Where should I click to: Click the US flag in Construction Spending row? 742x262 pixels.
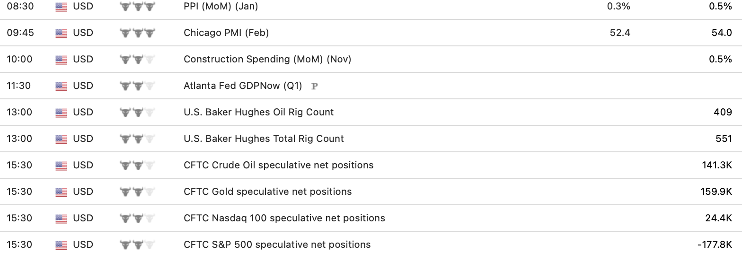pos(61,60)
